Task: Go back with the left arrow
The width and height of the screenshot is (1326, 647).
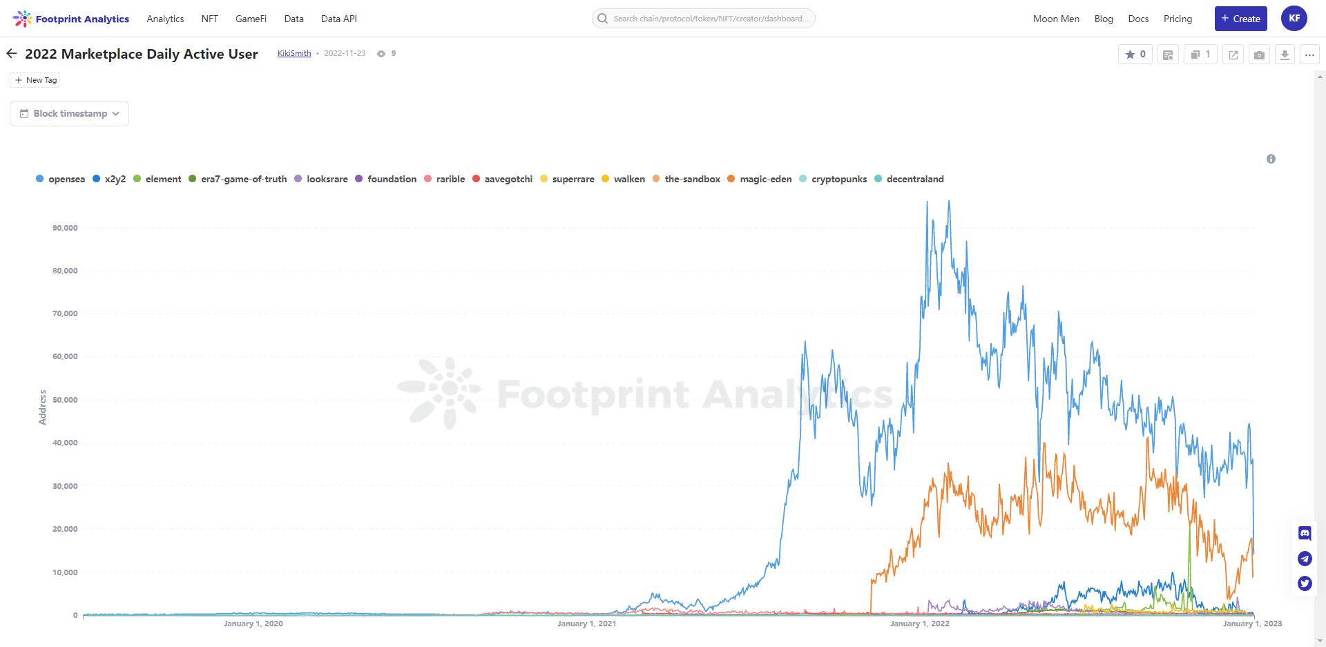Action: 12,54
